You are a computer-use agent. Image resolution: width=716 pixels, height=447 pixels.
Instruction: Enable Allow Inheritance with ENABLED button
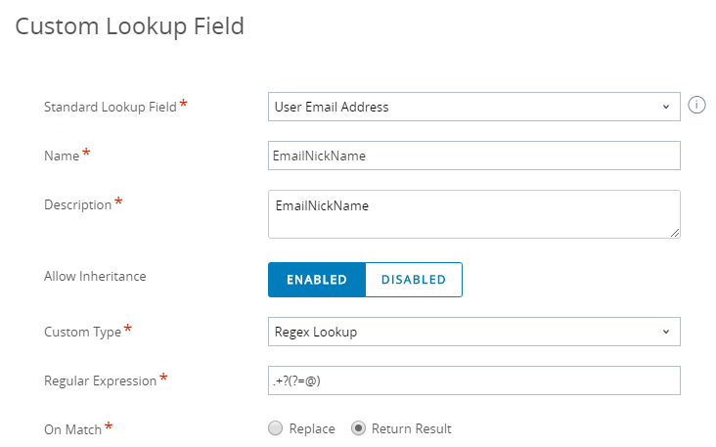pyautogui.click(x=317, y=280)
